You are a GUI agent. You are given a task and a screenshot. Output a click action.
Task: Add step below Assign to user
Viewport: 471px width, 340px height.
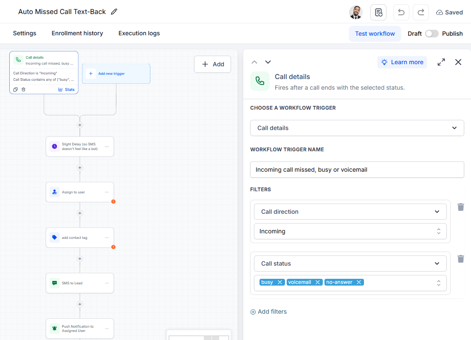pyautogui.click(x=79, y=213)
